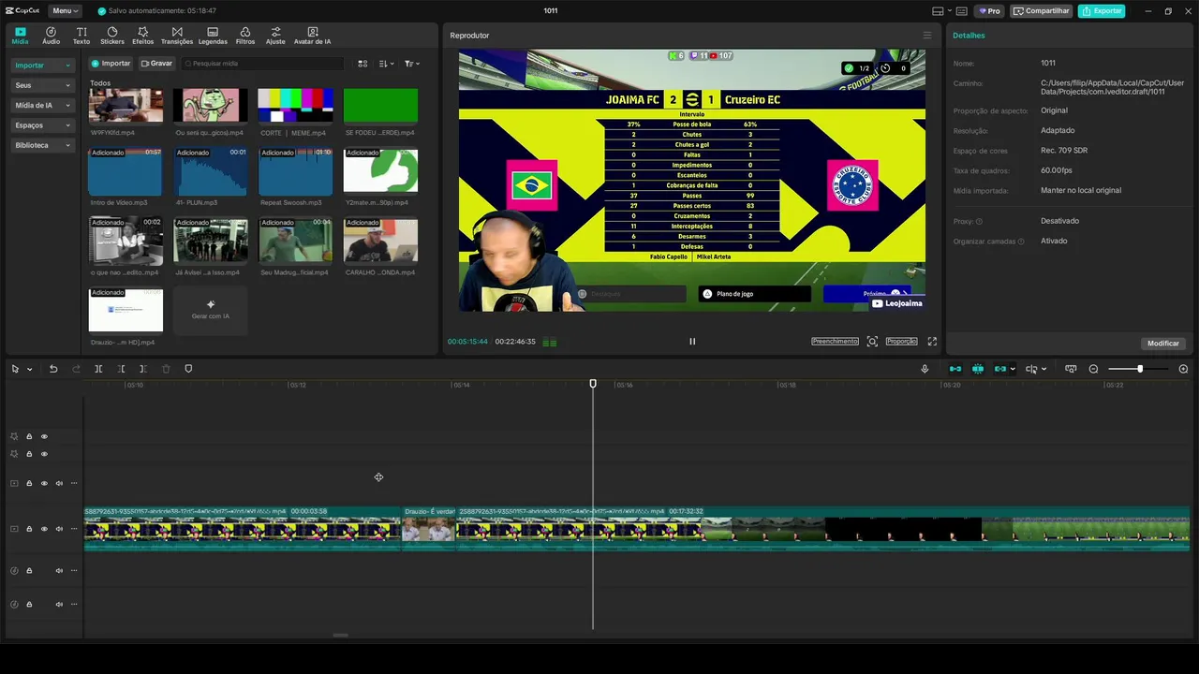The width and height of the screenshot is (1199, 674).
Task: Enter fullscreen preview
Action: click(932, 342)
